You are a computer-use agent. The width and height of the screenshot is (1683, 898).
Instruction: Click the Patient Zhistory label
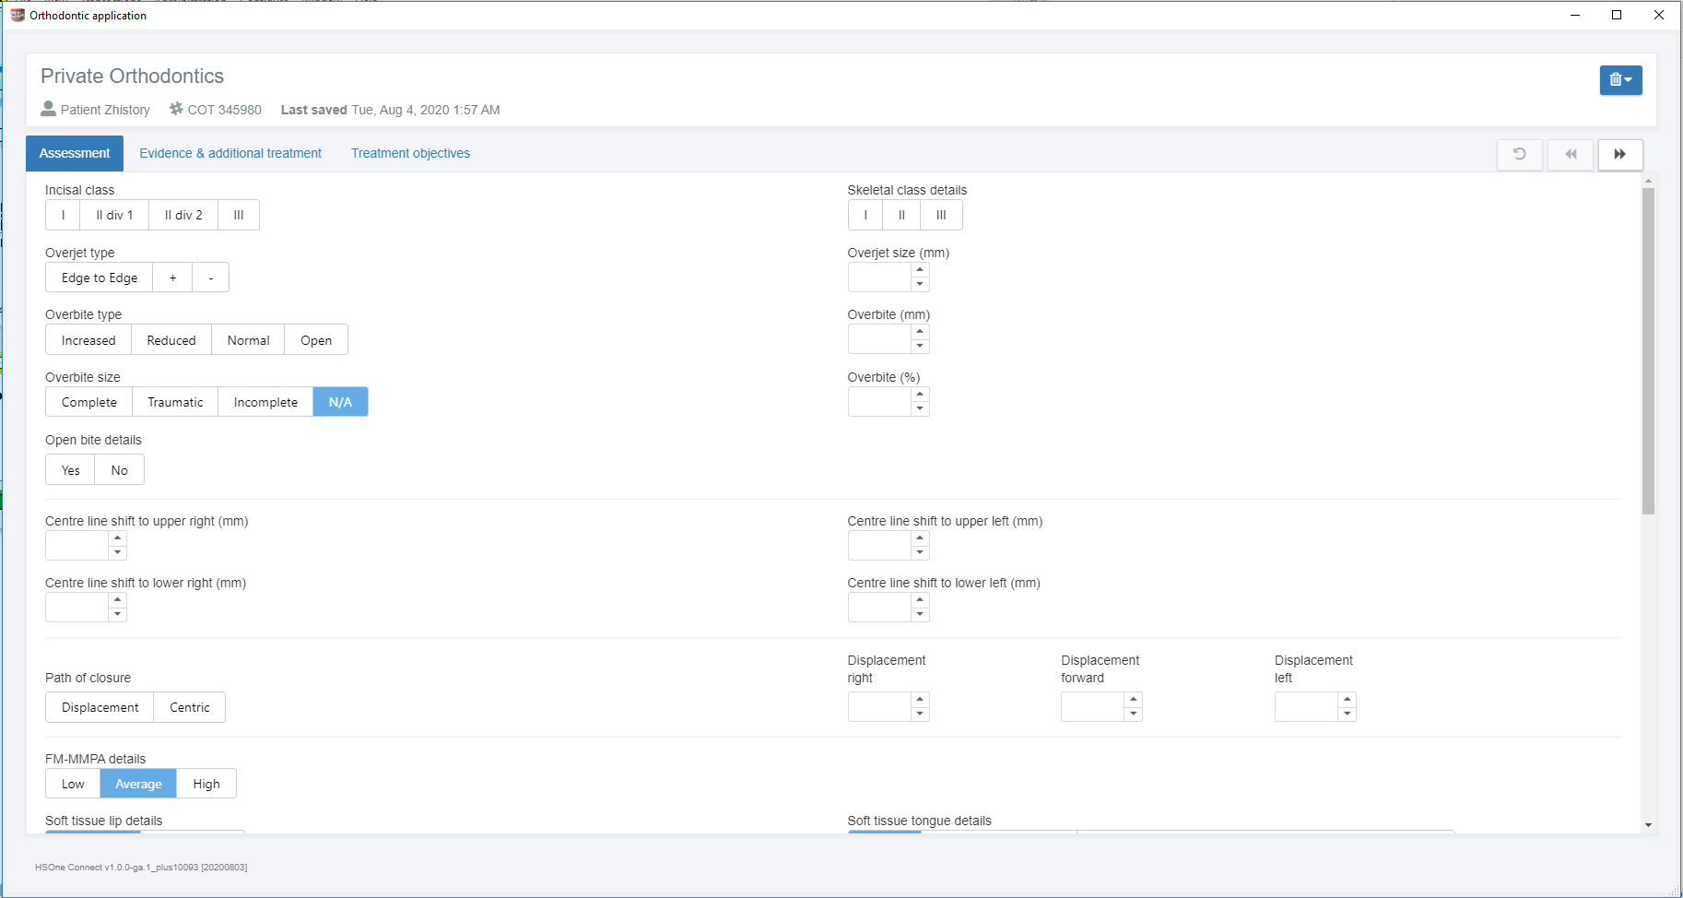tap(105, 110)
